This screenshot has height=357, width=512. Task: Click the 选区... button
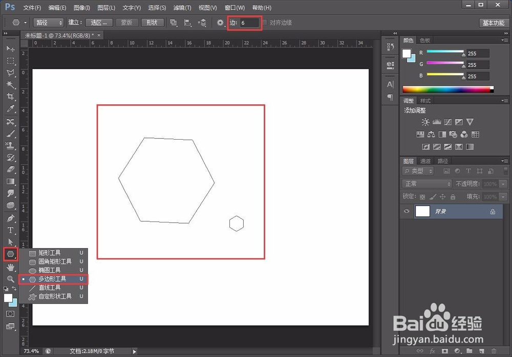(x=99, y=23)
